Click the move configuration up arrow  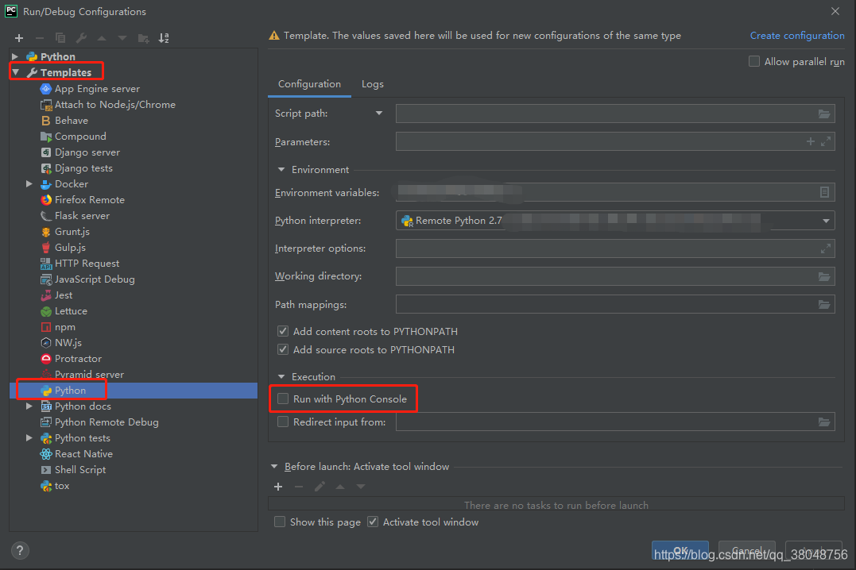[102, 38]
